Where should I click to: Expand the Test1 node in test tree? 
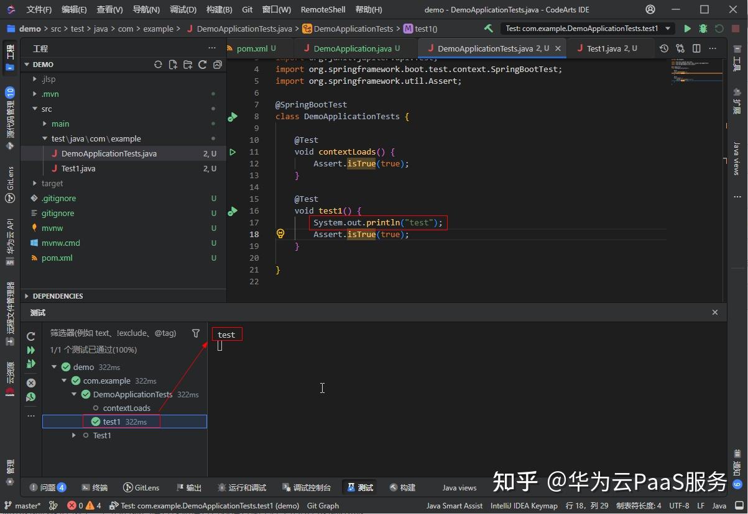click(74, 435)
